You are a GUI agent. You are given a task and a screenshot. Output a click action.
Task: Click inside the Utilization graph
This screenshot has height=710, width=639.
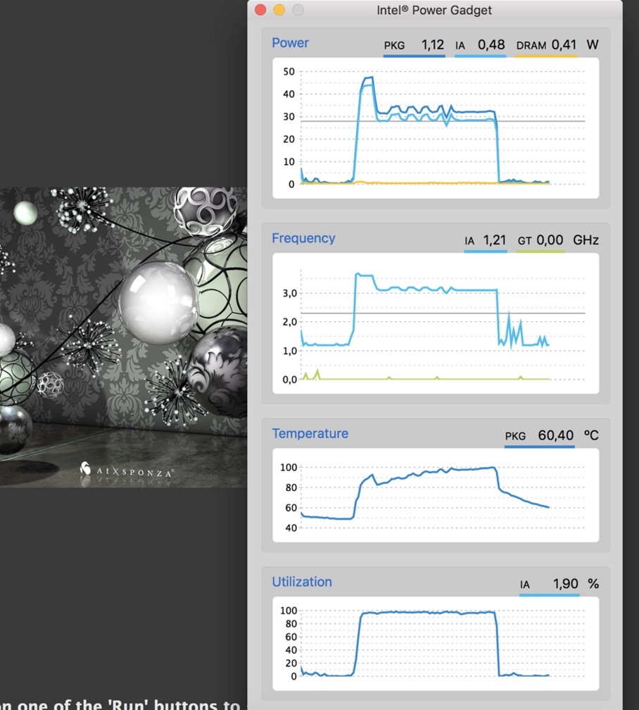(x=436, y=644)
